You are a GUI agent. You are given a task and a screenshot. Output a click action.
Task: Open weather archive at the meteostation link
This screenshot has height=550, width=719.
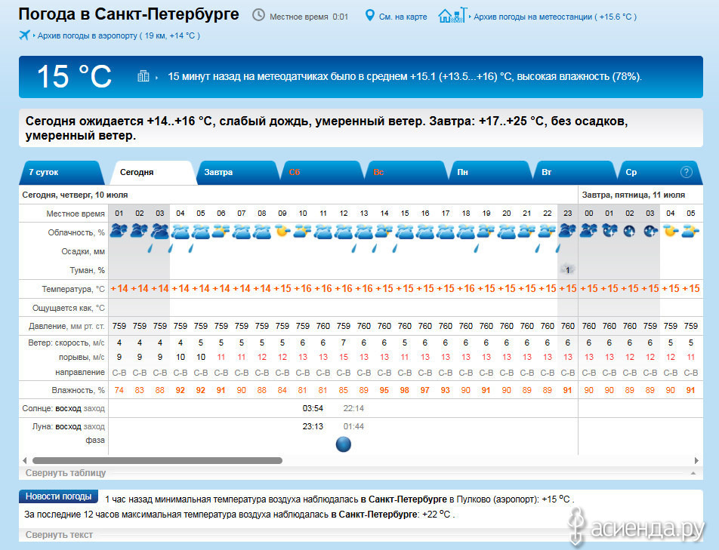tap(555, 17)
